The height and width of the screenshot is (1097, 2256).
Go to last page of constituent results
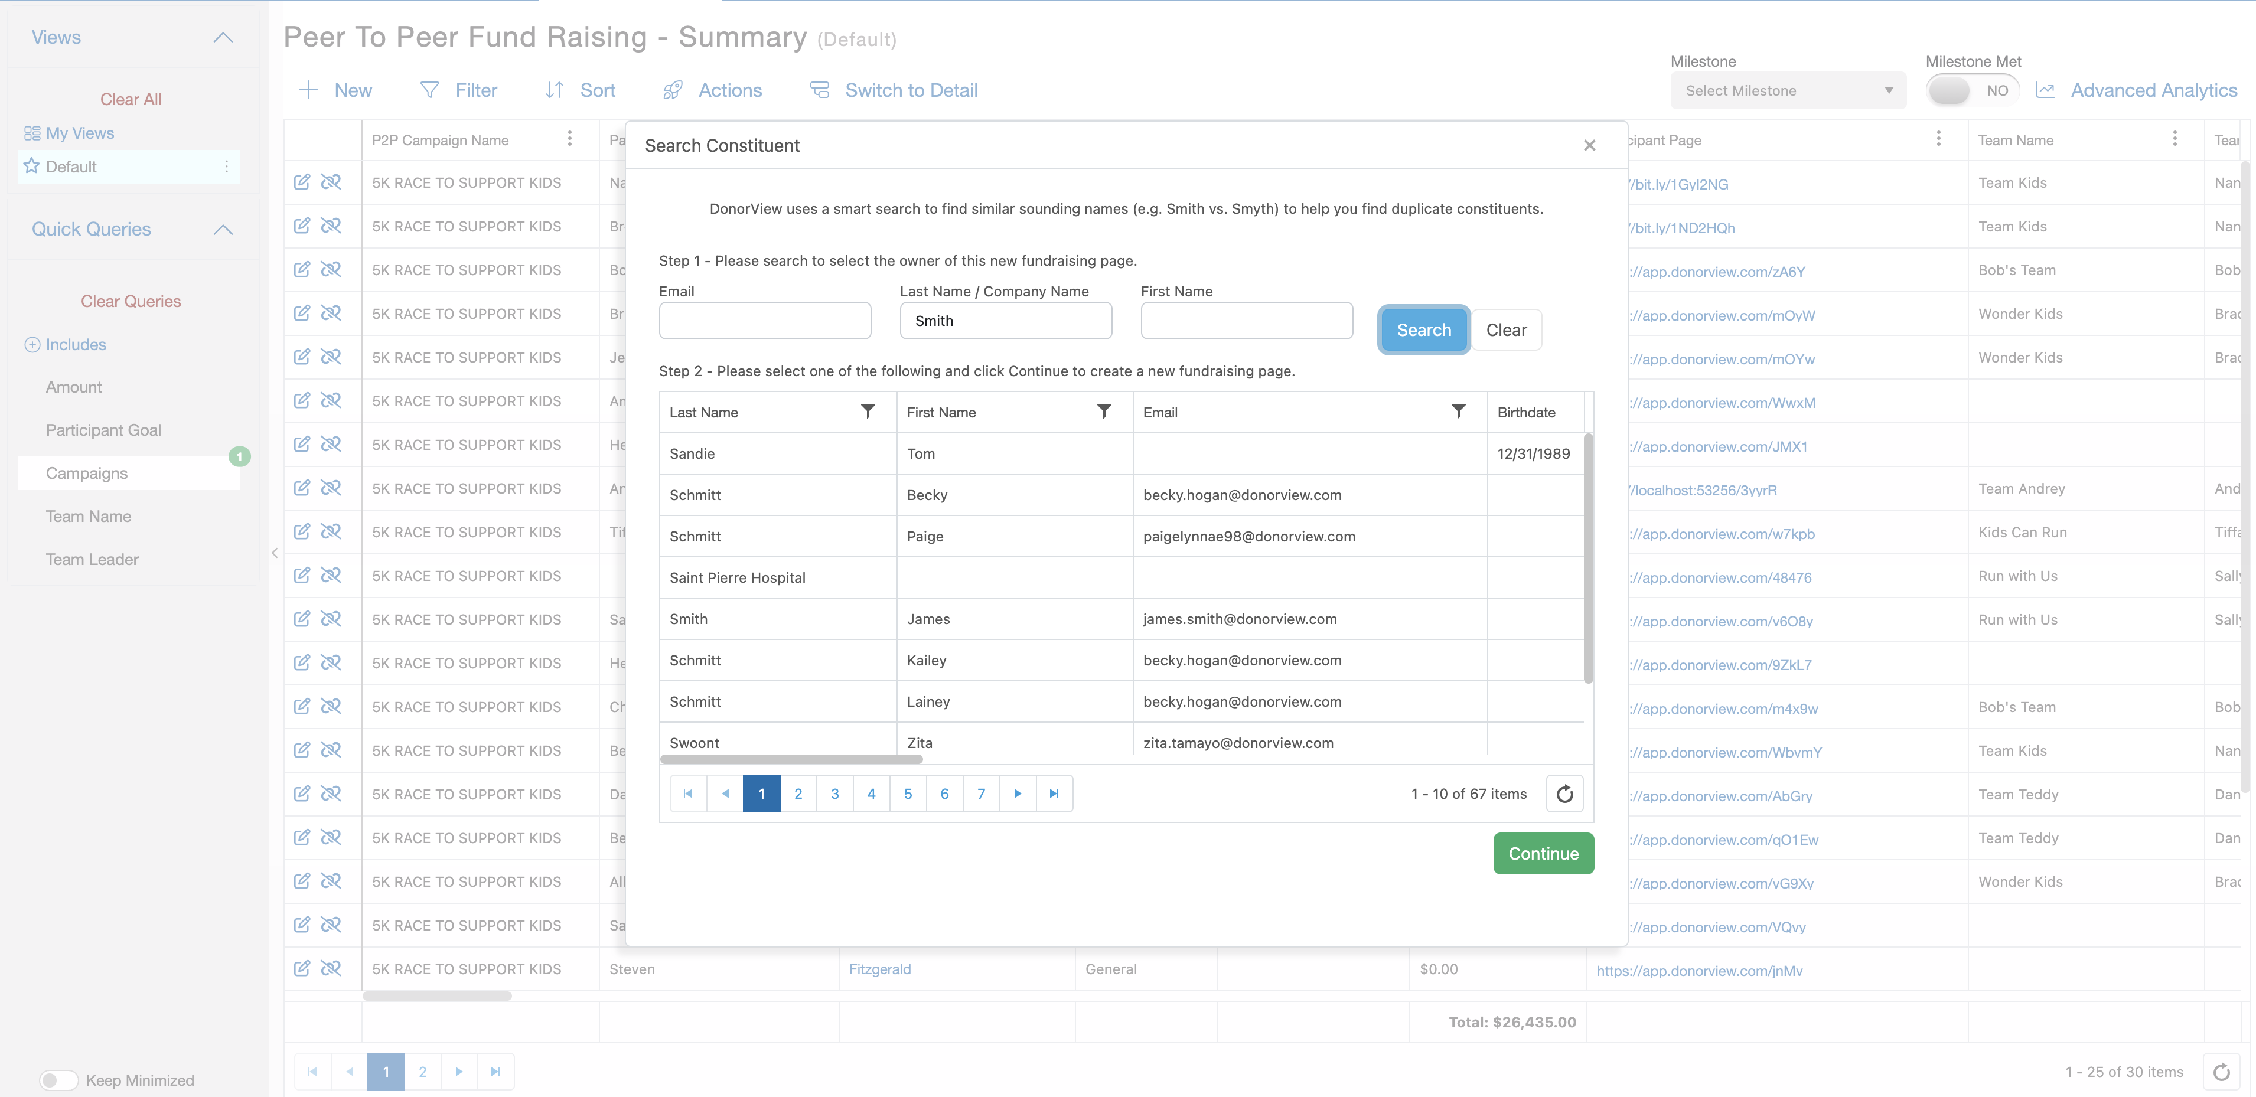tap(1054, 794)
